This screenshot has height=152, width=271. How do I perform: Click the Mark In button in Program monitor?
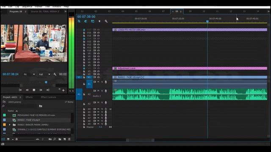click(x=20, y=90)
